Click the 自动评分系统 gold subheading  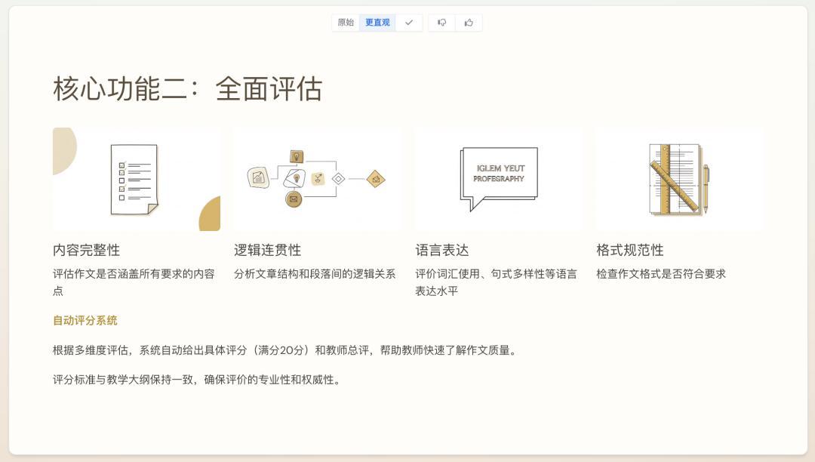(x=85, y=321)
